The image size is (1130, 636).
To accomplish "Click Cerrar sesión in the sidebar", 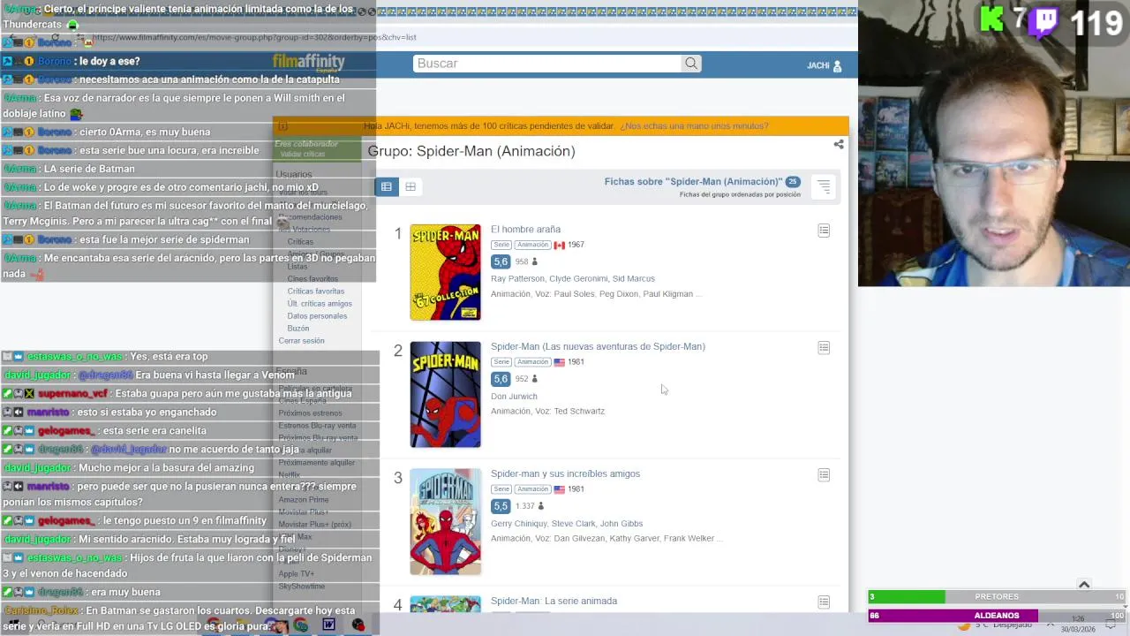I will (x=301, y=341).
